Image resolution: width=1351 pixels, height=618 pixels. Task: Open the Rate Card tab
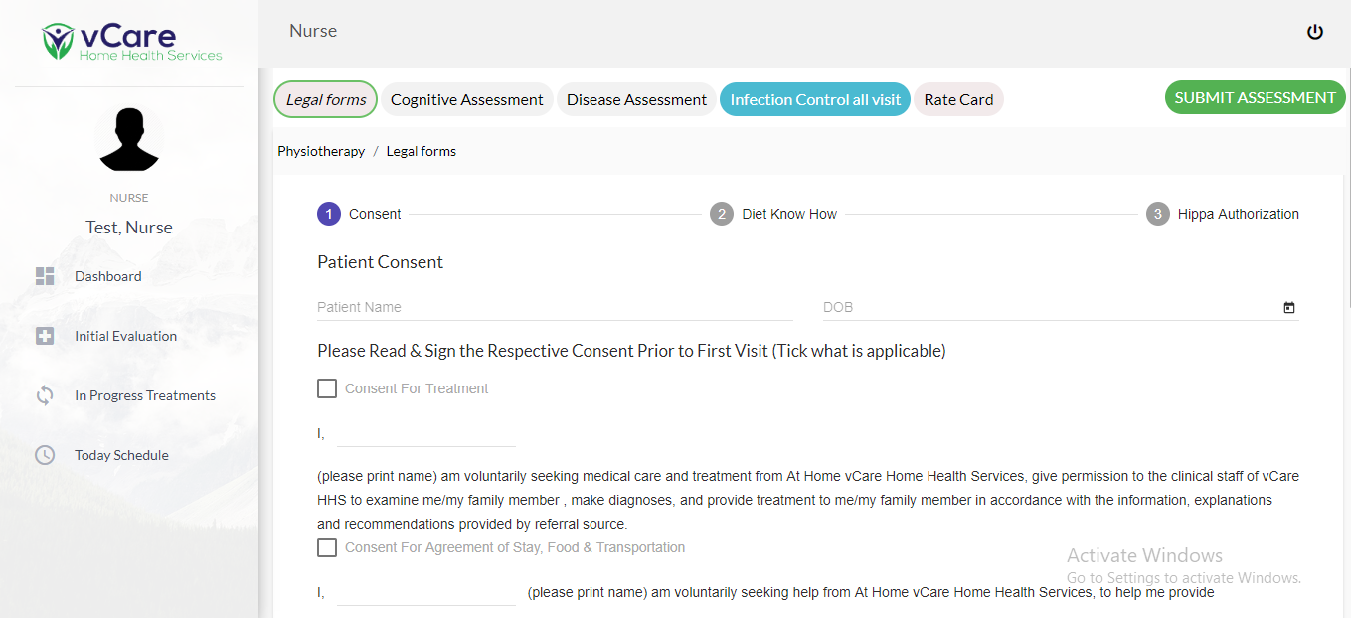click(x=958, y=99)
